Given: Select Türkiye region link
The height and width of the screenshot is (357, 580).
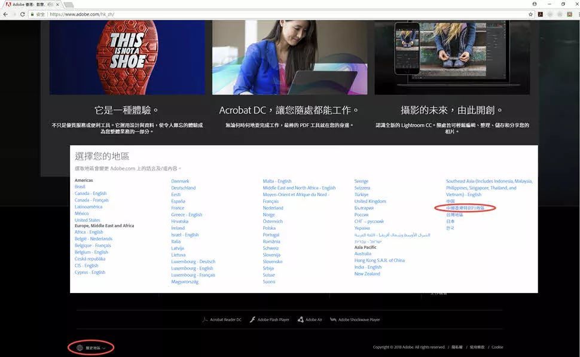Looking at the screenshot, I should (361, 194).
